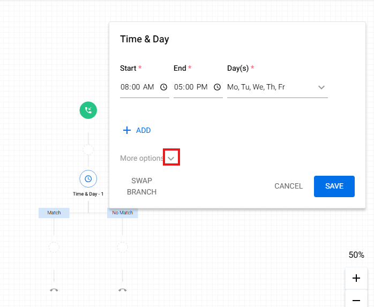Click the CANCEL button
Viewport: 374px width, 307px height.
point(288,186)
